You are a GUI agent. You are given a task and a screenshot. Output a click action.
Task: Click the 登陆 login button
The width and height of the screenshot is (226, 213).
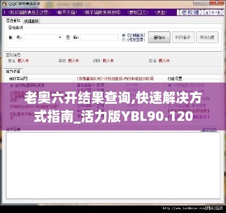pos(159,37)
